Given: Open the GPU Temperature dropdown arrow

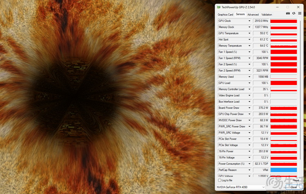Looking at the screenshot, I should [x=249, y=33].
